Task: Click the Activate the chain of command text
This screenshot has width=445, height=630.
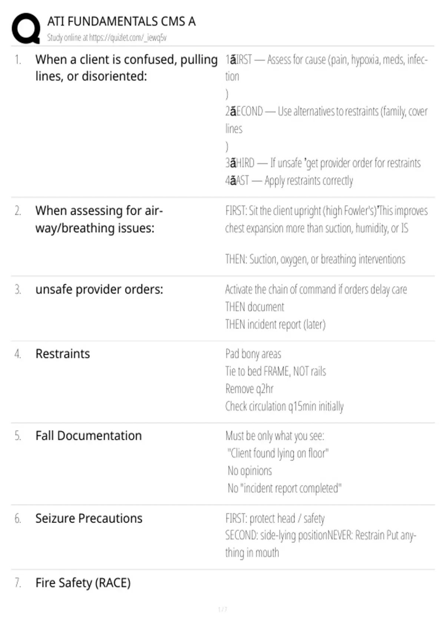Action: [316, 289]
